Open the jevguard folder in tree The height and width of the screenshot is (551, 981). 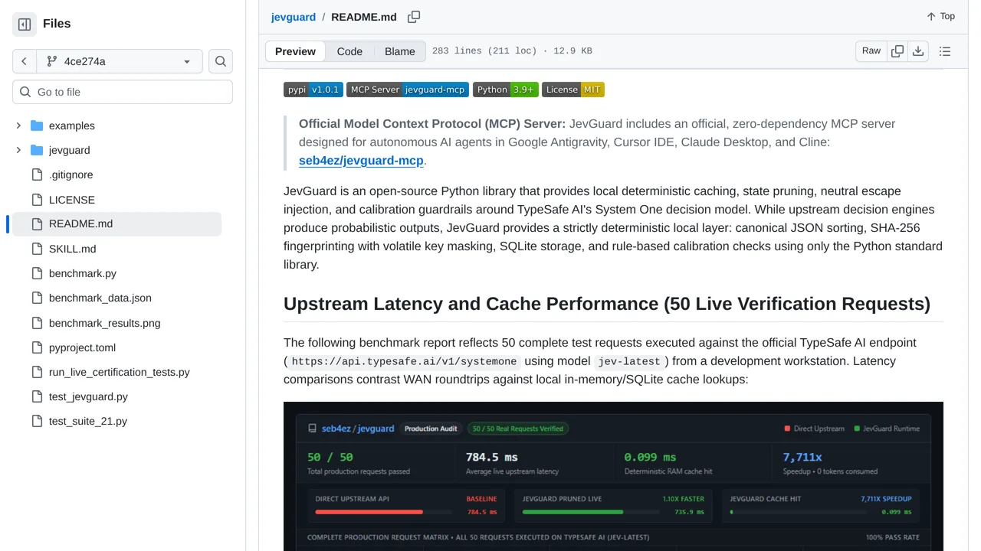[70, 150]
